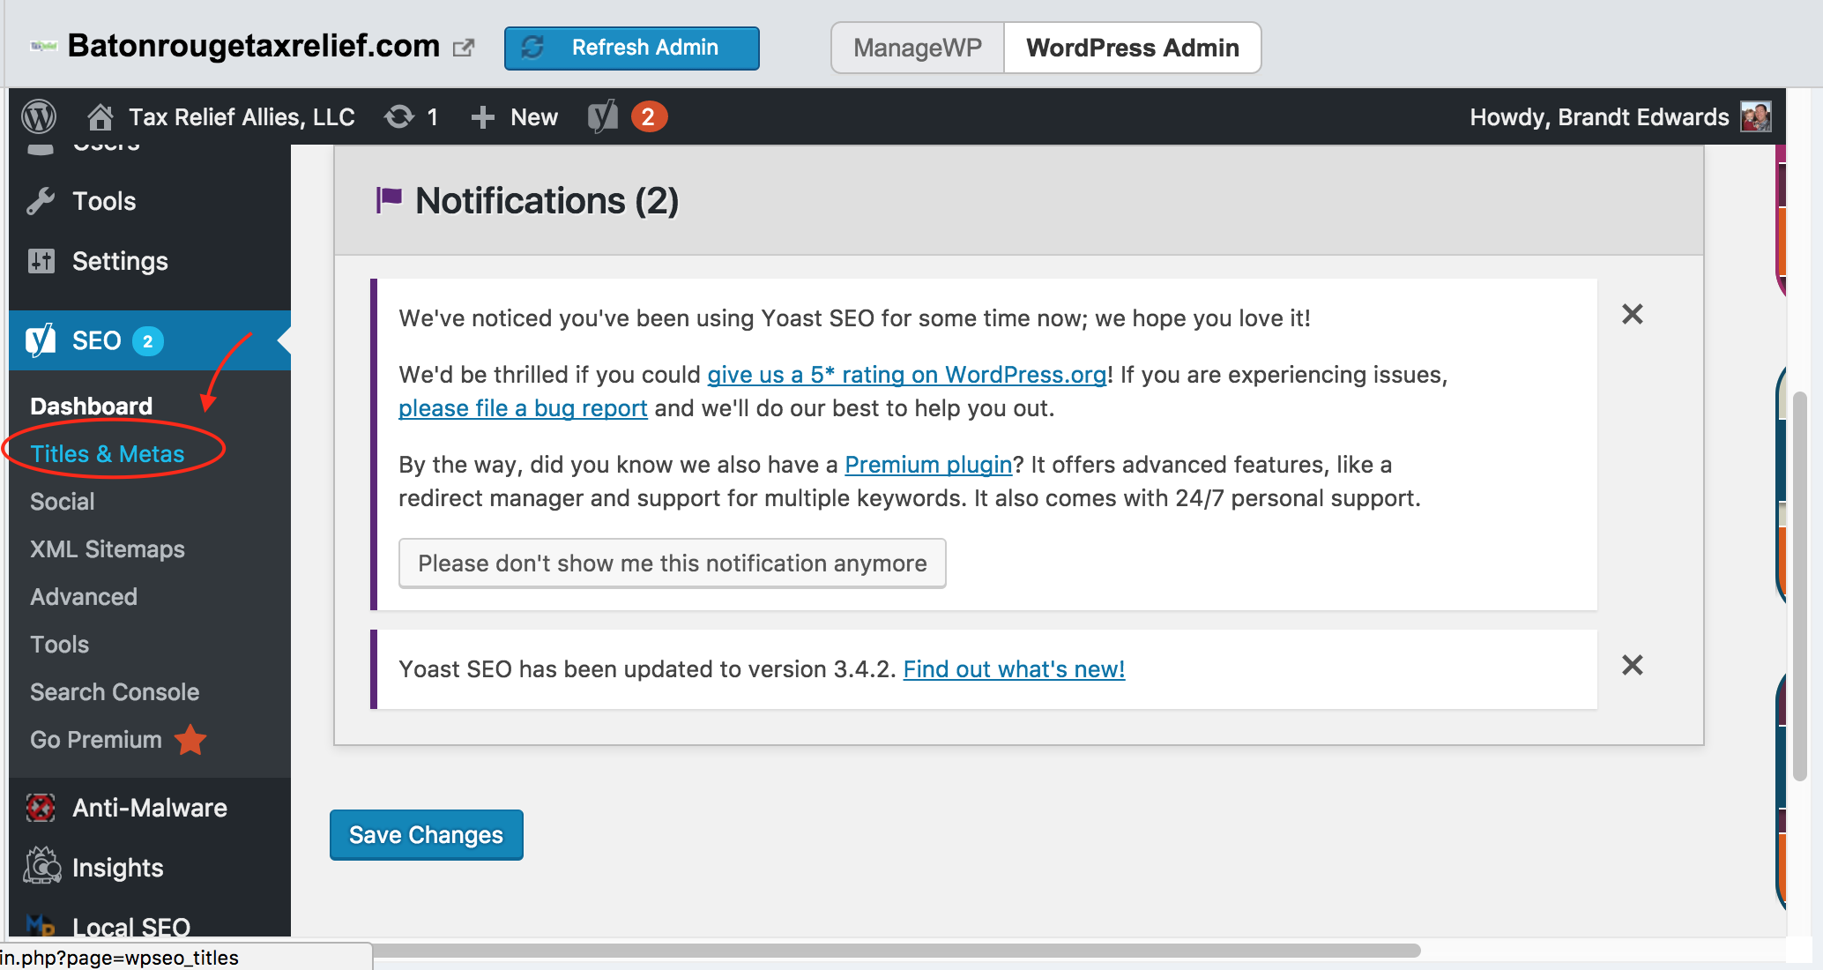Open SEO Tools submenu item

[x=60, y=644]
